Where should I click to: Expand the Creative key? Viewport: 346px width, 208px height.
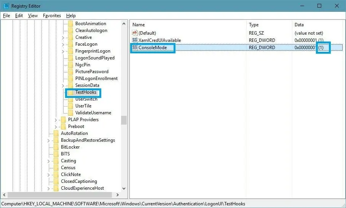[x=63, y=38]
